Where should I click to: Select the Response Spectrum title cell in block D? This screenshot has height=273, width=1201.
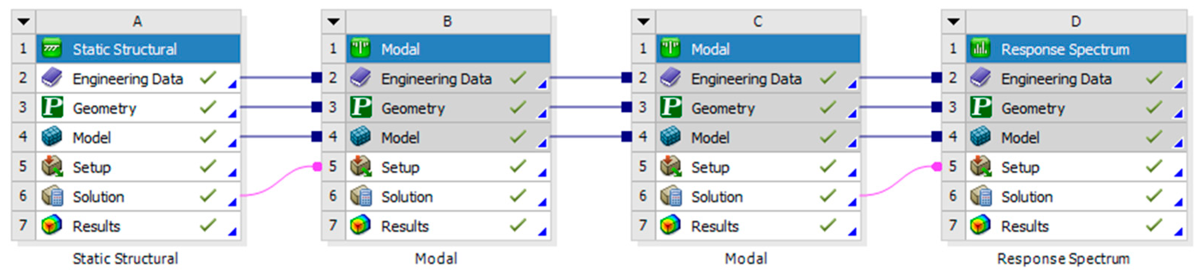(1065, 49)
